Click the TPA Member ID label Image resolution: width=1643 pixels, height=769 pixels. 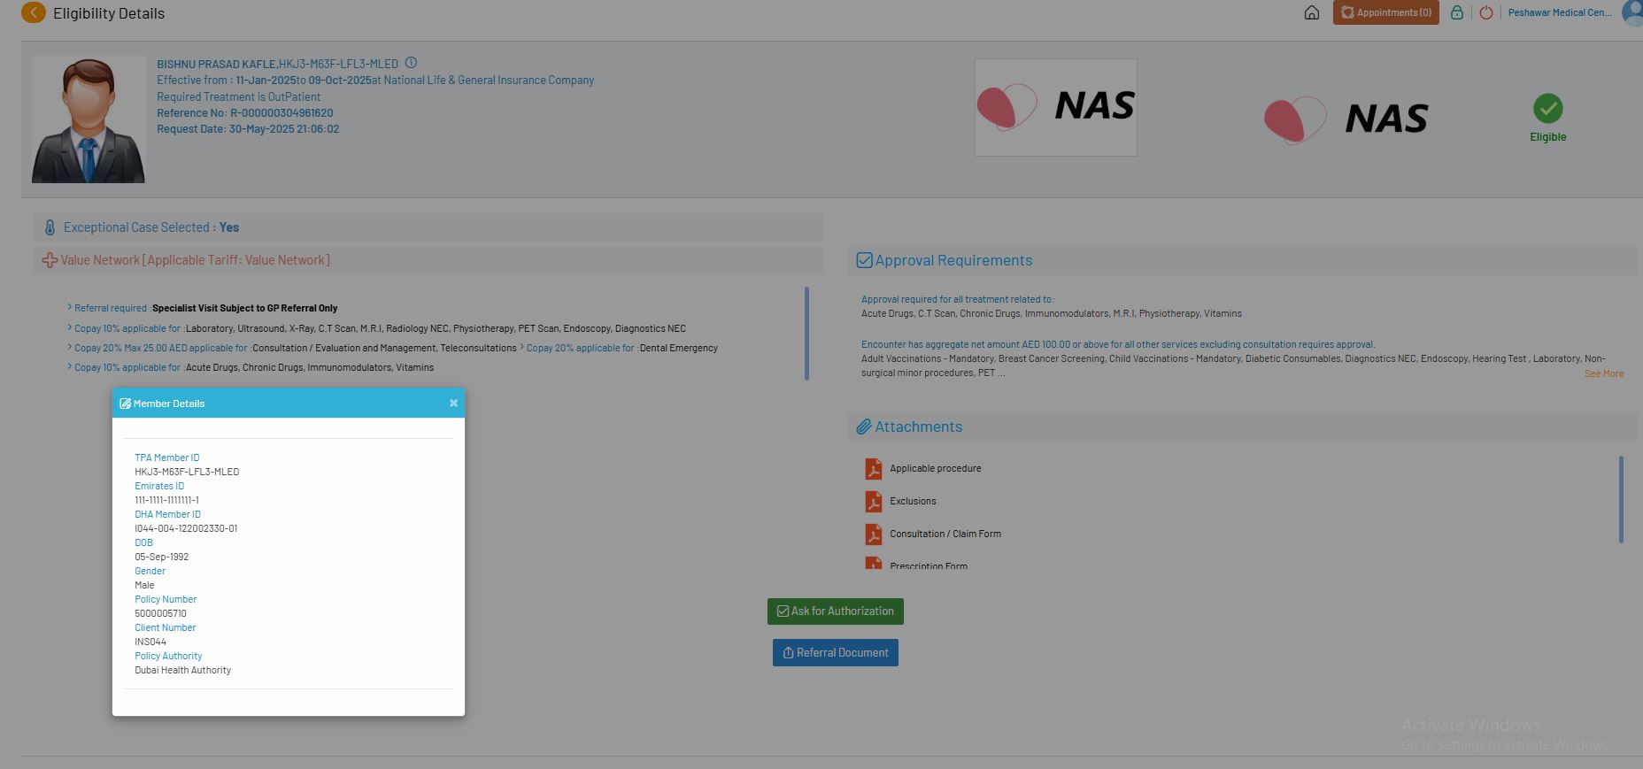click(167, 458)
